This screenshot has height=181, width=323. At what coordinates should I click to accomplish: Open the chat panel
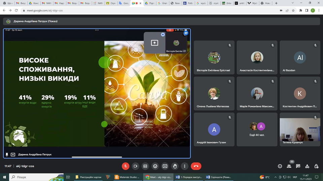[298, 166]
